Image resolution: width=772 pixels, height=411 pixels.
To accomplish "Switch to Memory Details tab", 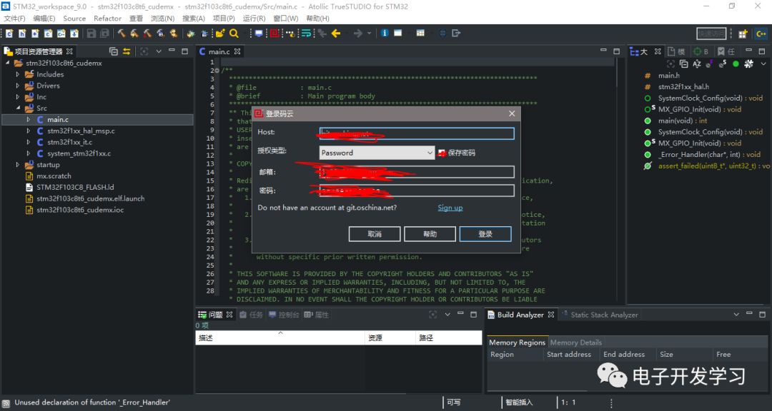I will point(575,342).
